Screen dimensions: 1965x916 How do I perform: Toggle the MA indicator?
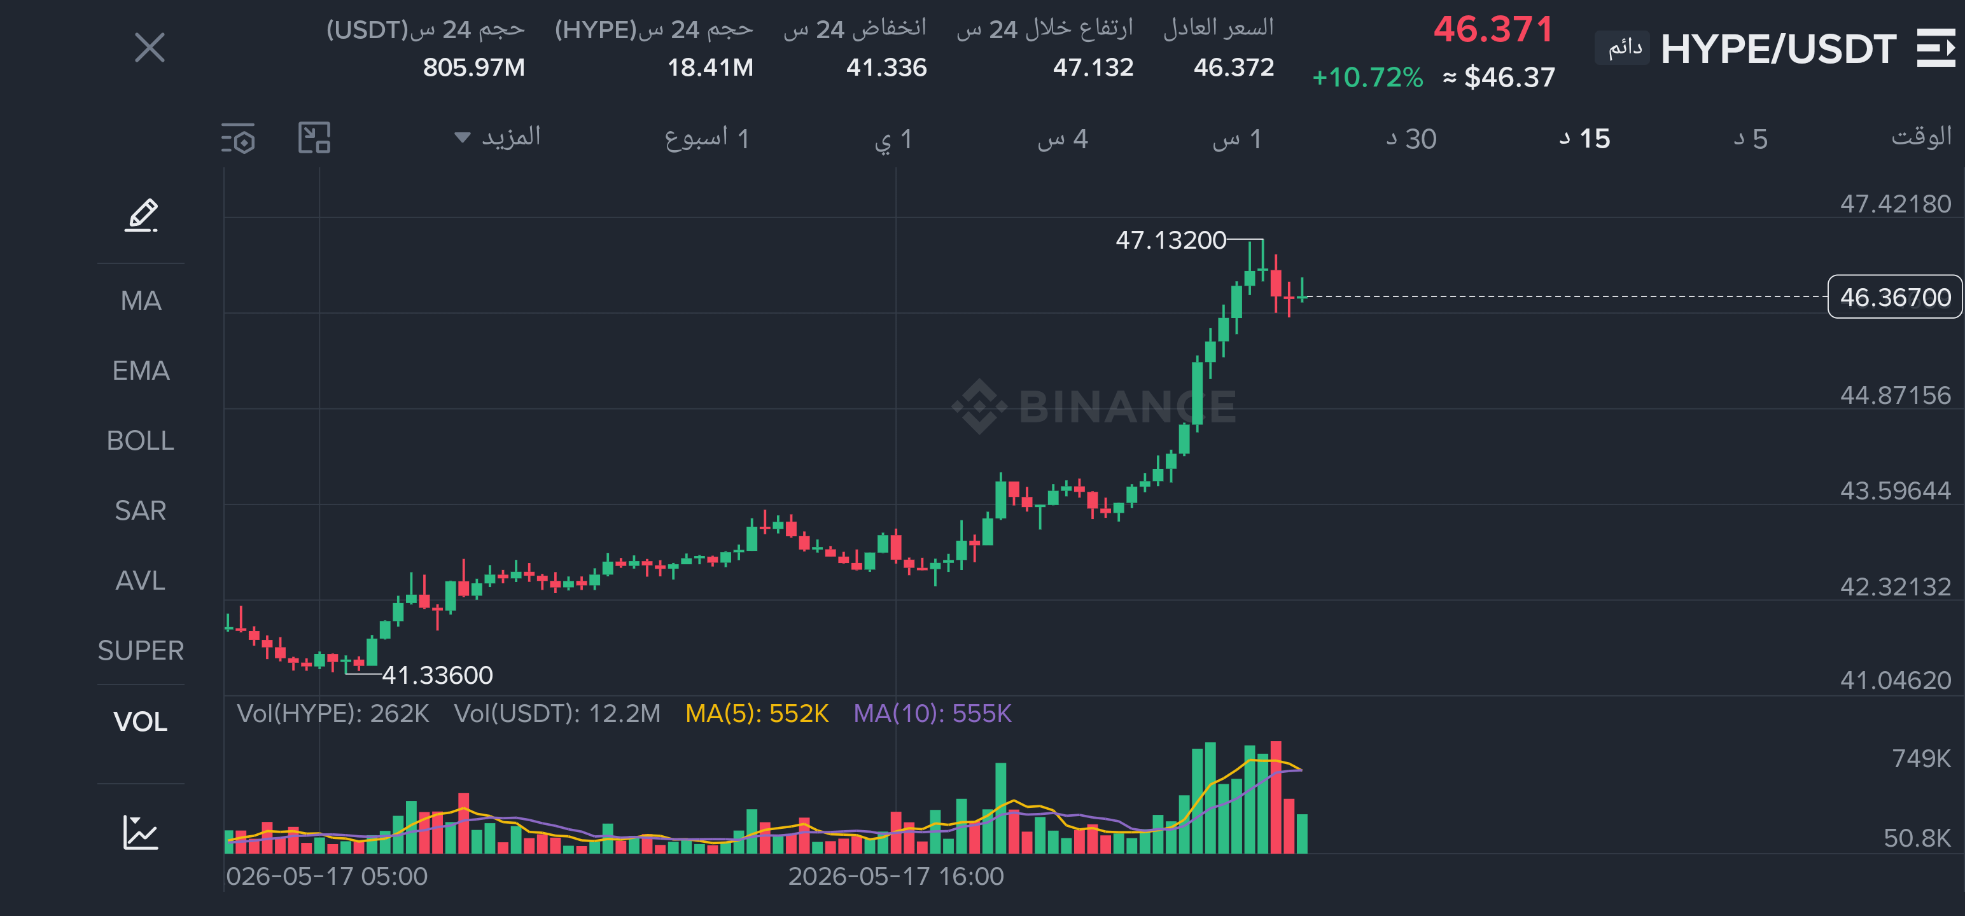tap(141, 300)
